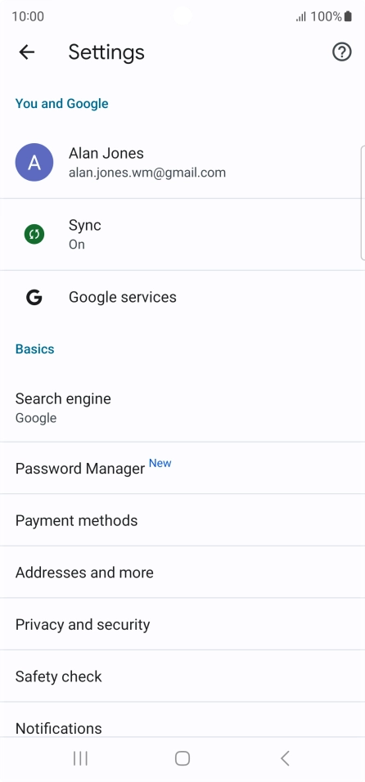Tap the green Sync status icon
365x782 pixels.
pyautogui.click(x=34, y=234)
